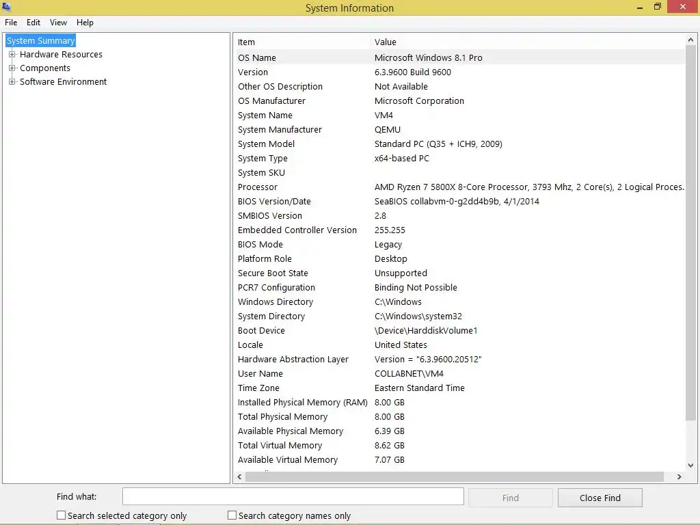Screen dimensions: 700x525
Task: Select the System Type row label
Action: coord(262,159)
